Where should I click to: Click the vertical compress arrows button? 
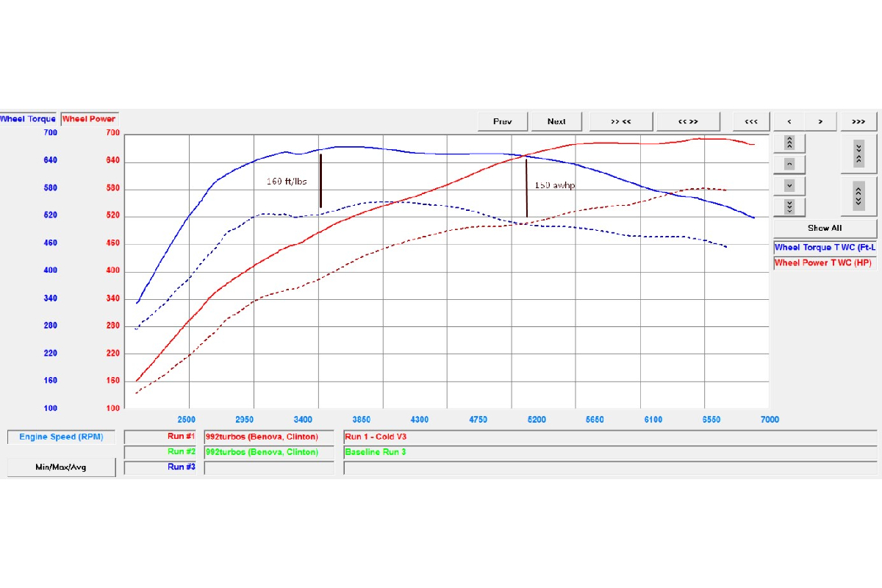pos(858,153)
